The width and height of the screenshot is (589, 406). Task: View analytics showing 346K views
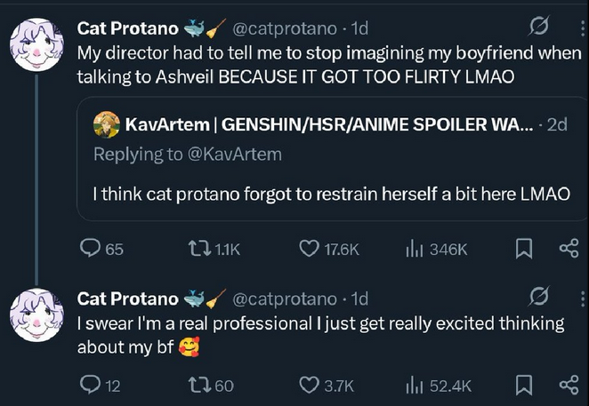[415, 250]
